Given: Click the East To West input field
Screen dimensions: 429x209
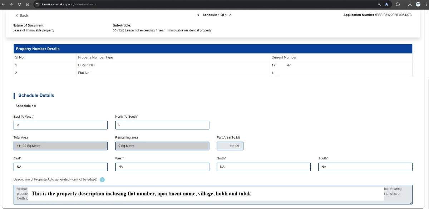Looking at the screenshot, I should click(60, 125).
